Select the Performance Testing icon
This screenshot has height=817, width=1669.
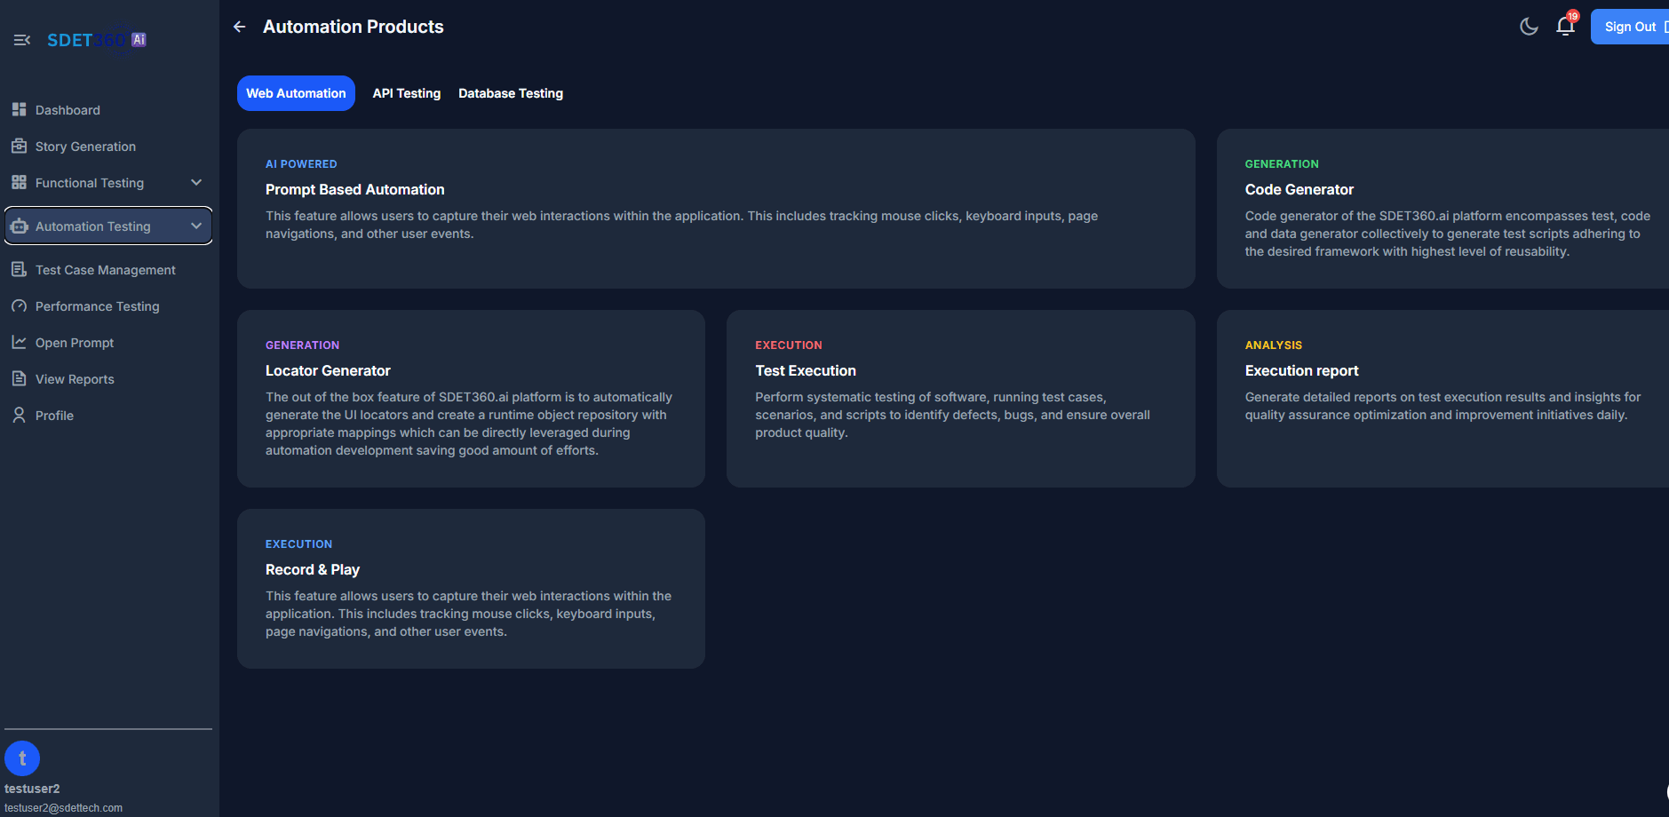tap(19, 305)
